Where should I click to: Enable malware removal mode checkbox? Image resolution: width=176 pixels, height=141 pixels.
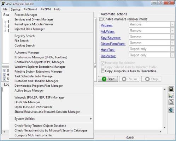click(x=101, y=19)
